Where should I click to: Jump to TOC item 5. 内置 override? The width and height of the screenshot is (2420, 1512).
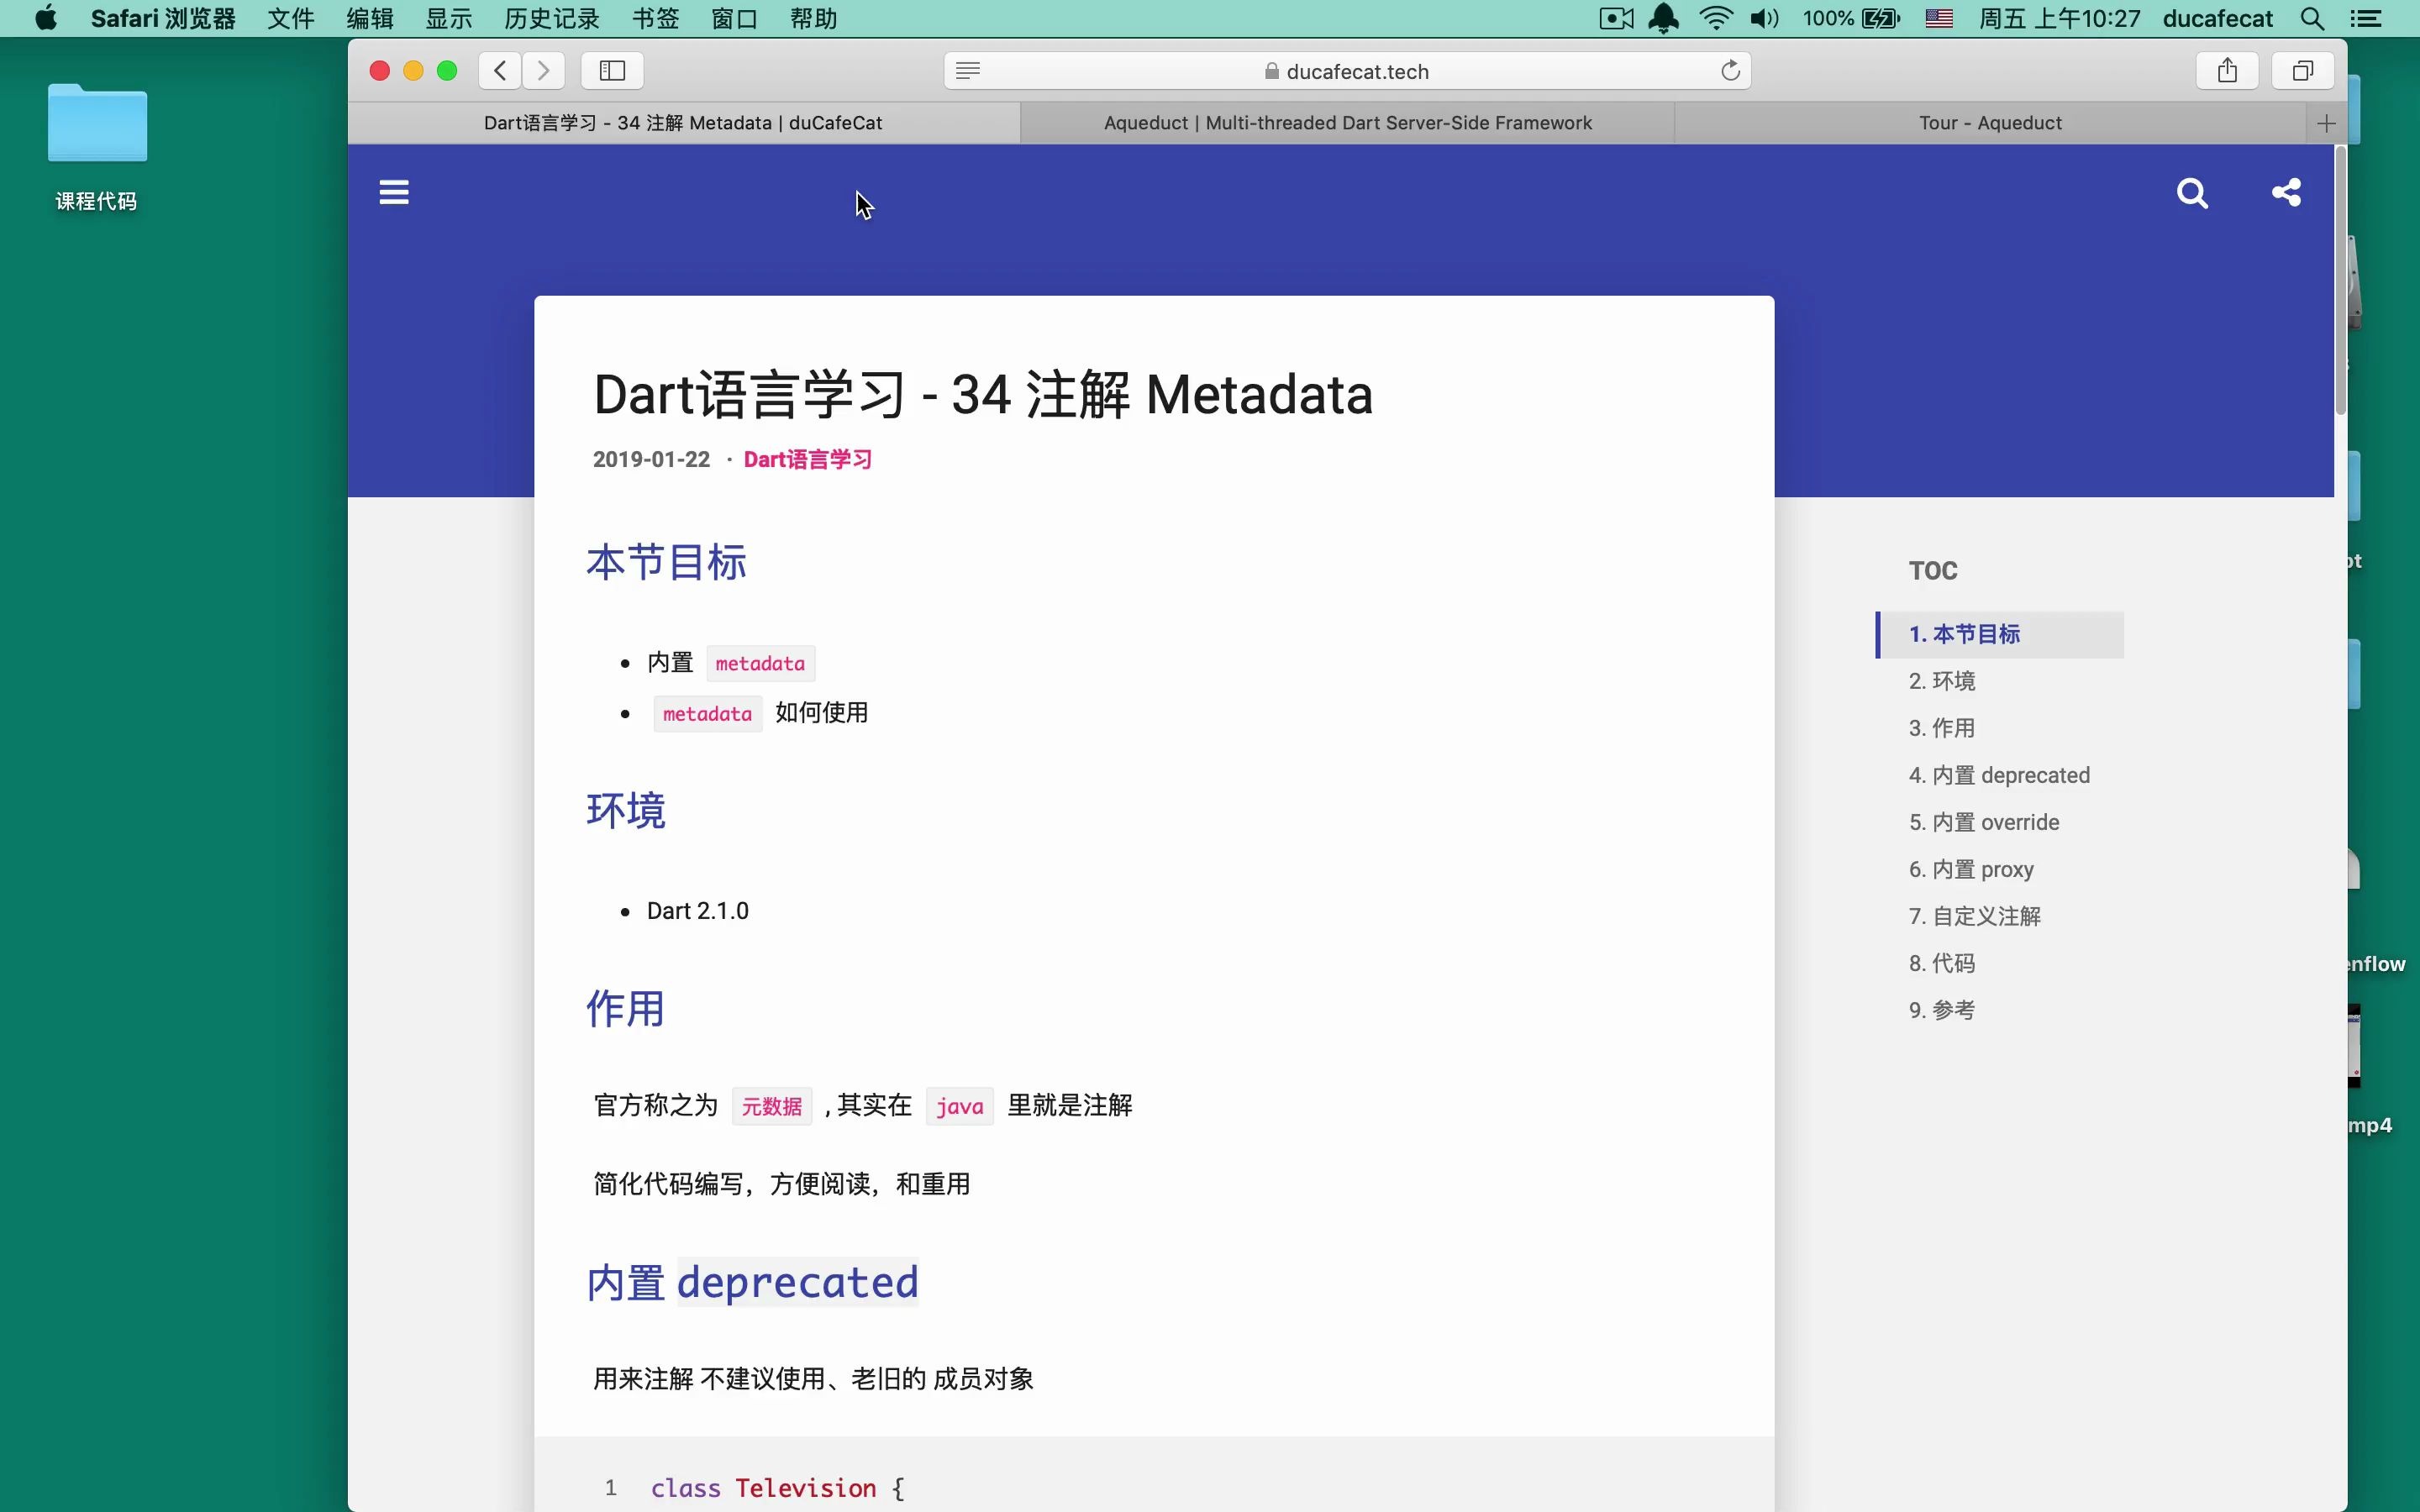tap(1984, 822)
